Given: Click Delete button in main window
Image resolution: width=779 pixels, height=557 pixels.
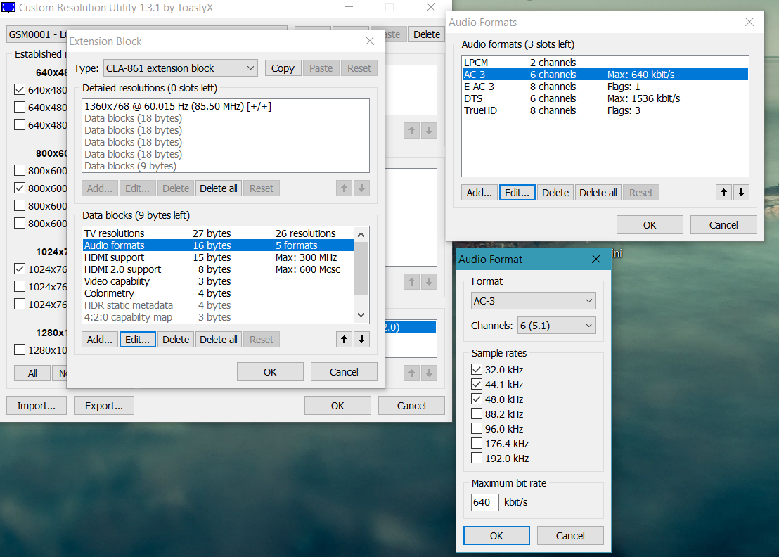Looking at the screenshot, I should tap(427, 34).
